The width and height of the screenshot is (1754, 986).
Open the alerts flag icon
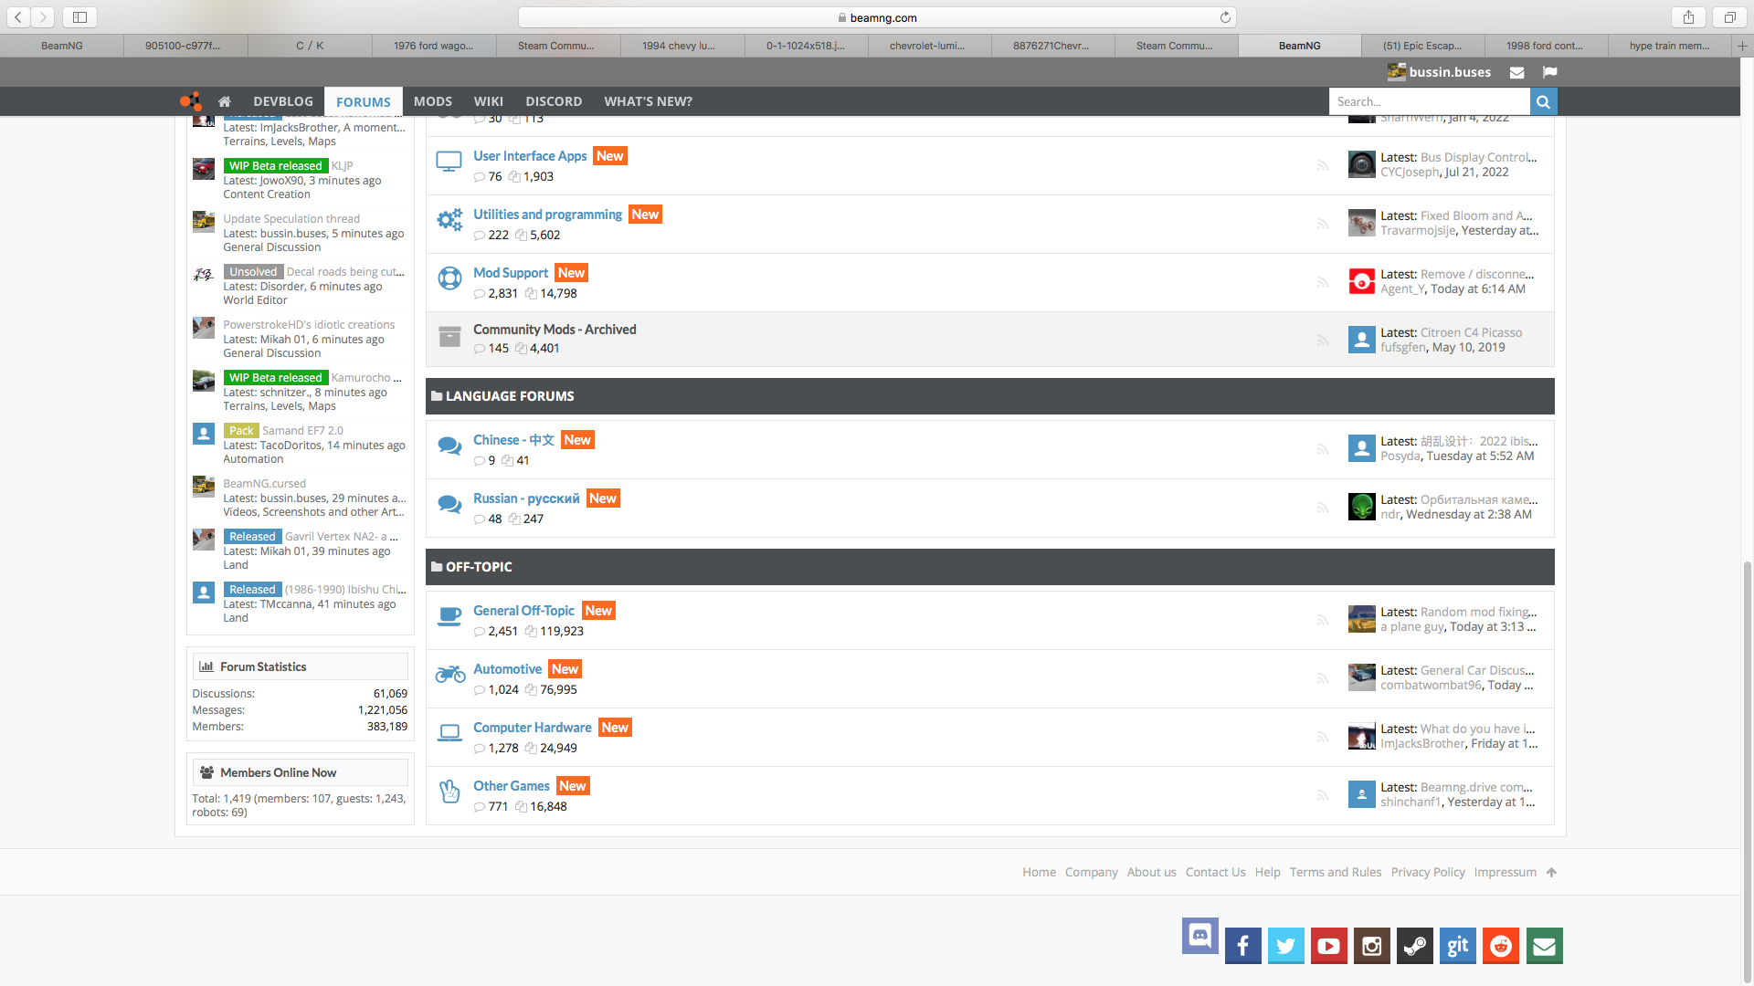(x=1549, y=72)
